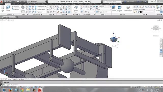Switch to the Layout2 tab

pyautogui.click(x=21, y=79)
